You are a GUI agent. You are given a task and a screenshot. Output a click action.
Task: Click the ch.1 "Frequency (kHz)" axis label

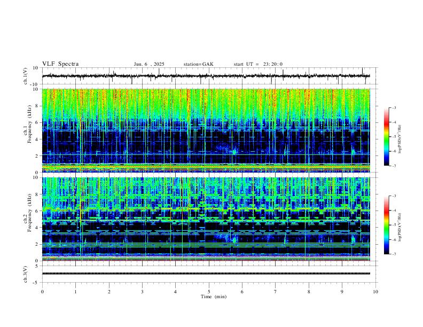[x=29, y=124]
